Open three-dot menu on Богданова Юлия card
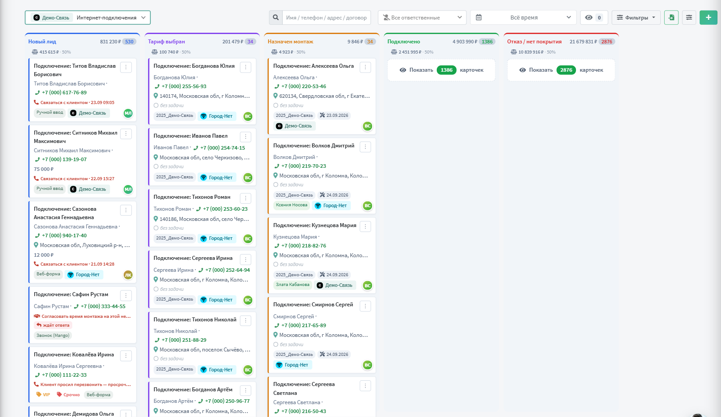The height and width of the screenshot is (417, 721). coord(246,67)
